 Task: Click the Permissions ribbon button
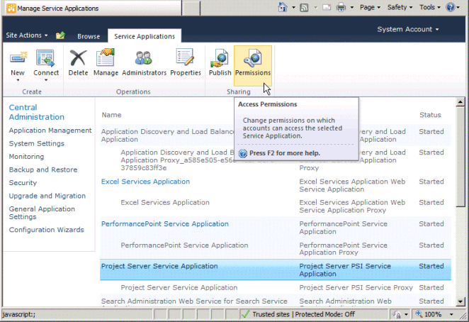click(x=253, y=65)
